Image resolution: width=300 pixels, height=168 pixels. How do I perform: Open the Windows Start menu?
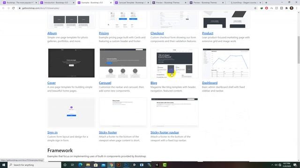(x=4, y=165)
